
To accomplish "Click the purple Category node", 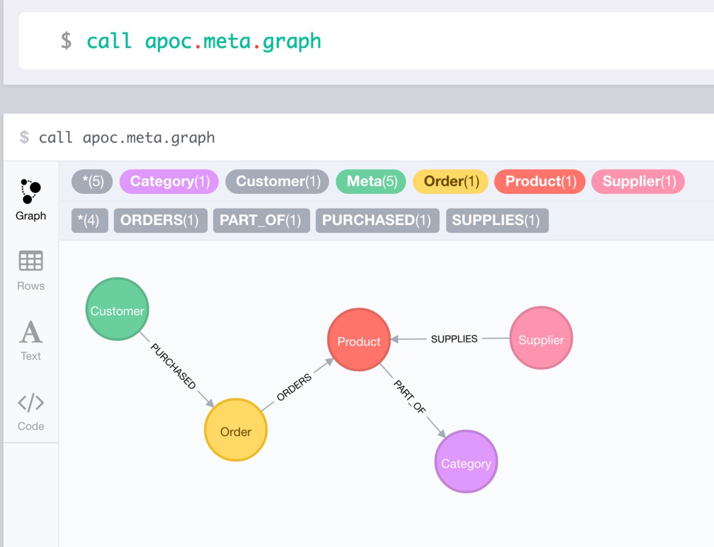I will click(465, 463).
